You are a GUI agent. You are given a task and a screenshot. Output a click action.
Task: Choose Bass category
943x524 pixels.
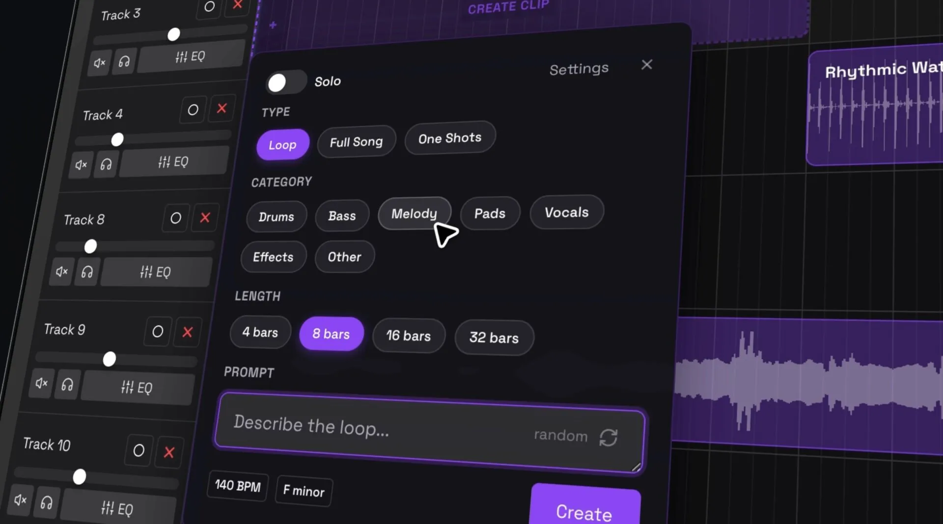pos(342,215)
